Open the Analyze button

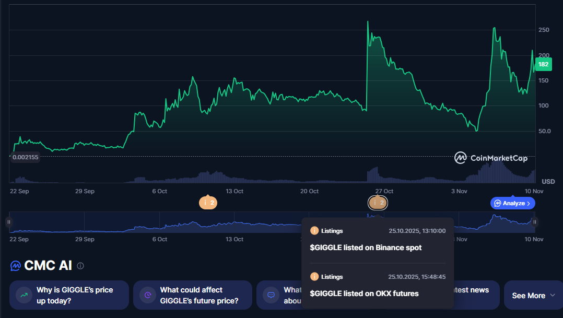point(513,203)
